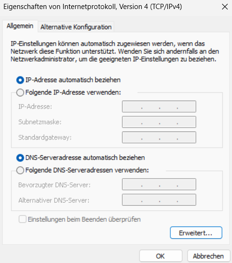Select the Alternativer DNS-Server input field

click(159, 200)
